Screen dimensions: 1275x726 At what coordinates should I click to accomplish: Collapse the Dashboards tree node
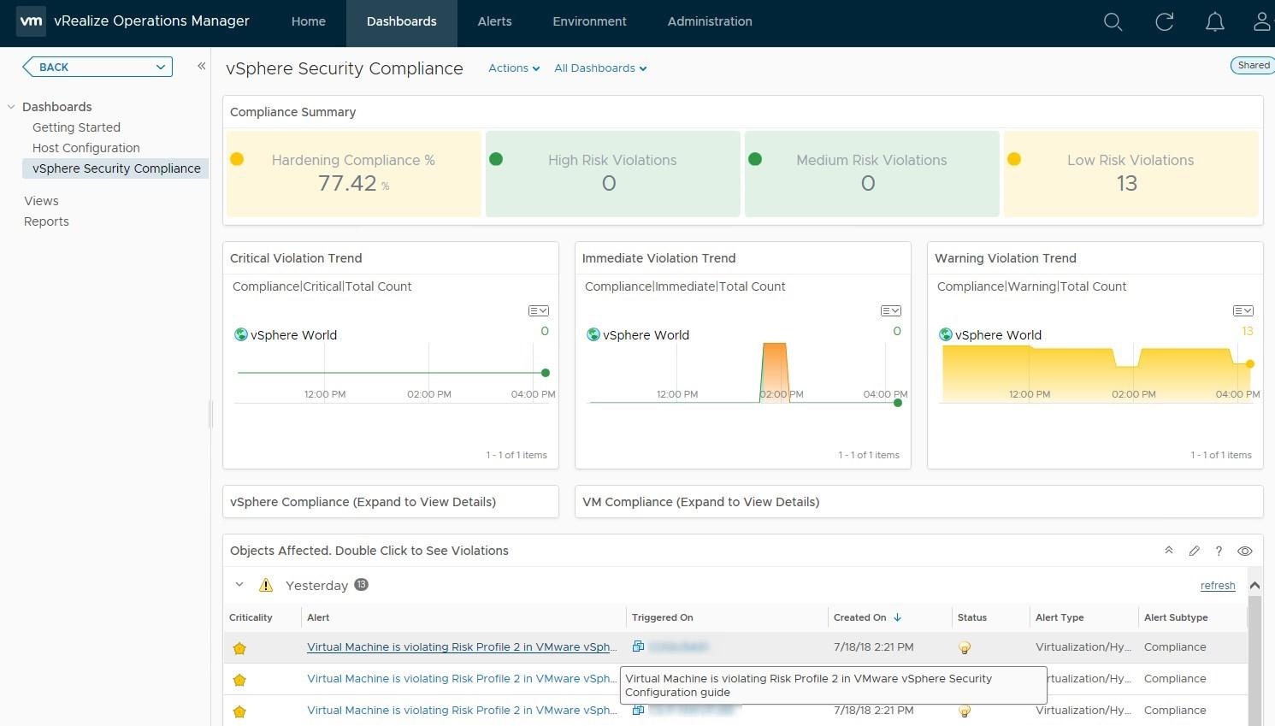click(x=11, y=107)
